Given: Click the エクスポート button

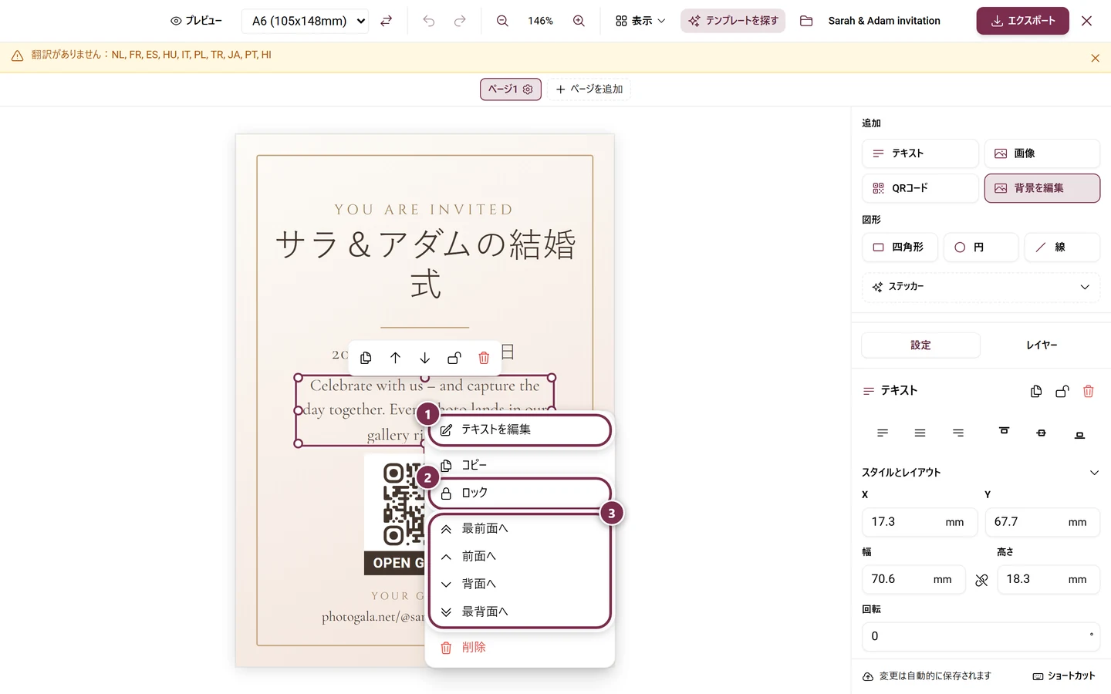Looking at the screenshot, I should click(x=1022, y=21).
